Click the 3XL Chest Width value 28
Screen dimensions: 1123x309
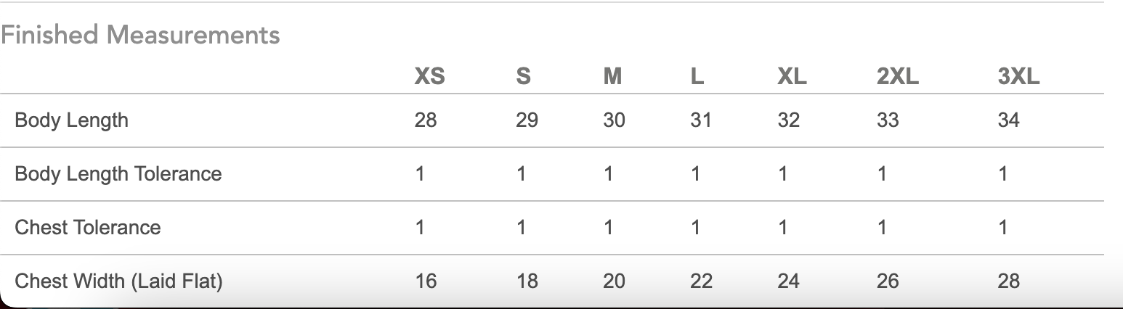click(x=1008, y=281)
